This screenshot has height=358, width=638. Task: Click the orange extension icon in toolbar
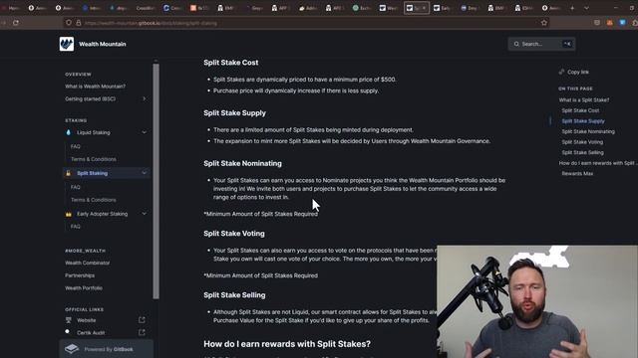pos(609,23)
